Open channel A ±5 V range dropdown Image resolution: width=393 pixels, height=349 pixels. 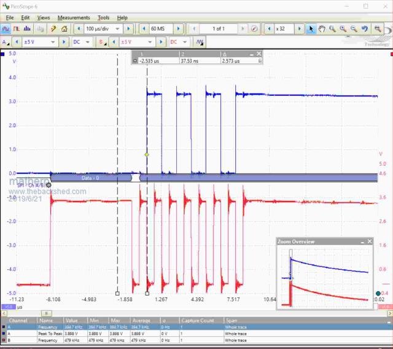[53, 42]
